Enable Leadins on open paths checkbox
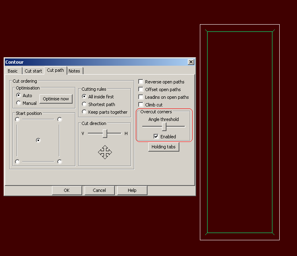 (141, 97)
